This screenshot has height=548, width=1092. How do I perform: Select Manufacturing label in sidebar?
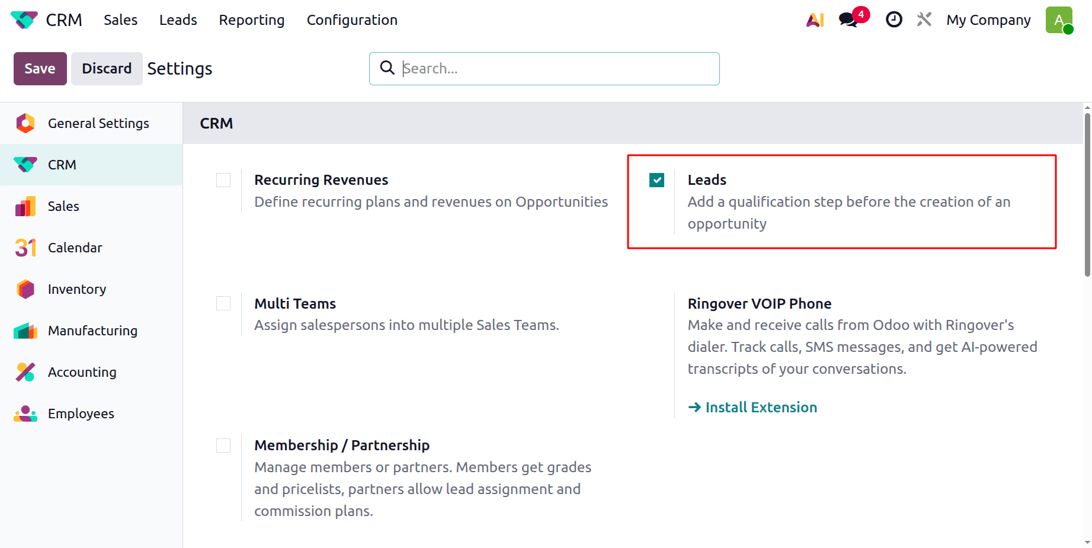pos(92,331)
